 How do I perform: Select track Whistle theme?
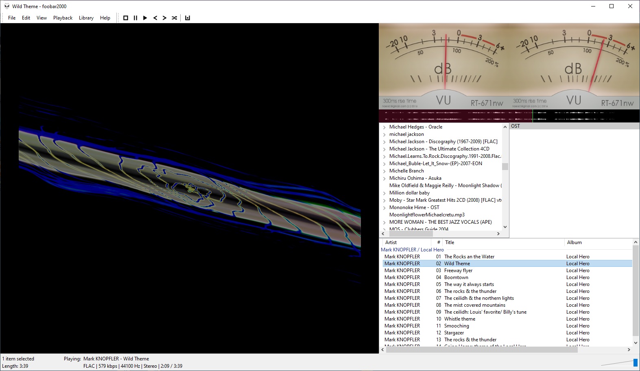[507, 319]
